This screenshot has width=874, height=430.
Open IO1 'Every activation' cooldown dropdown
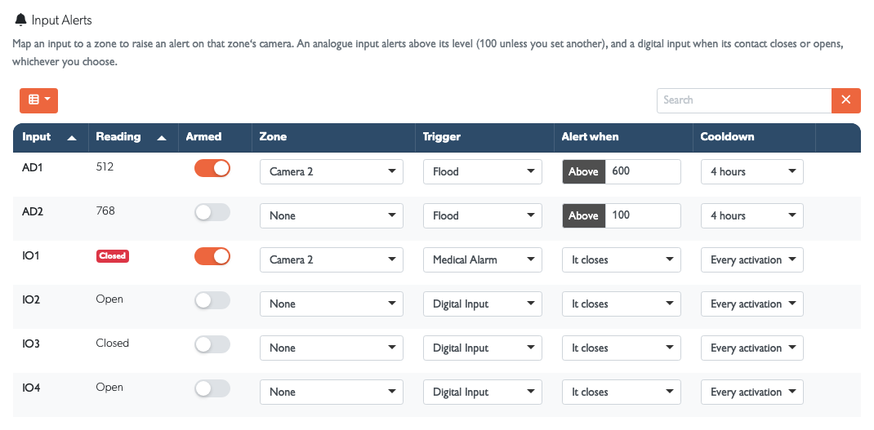click(x=752, y=259)
